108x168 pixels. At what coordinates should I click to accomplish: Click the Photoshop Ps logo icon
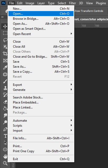click(3, 3)
